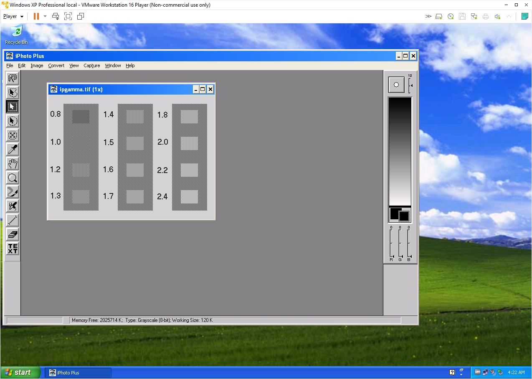Viewport: 532px width, 379px height.
Task: Open the Recycle Bin desktop icon
Action: pos(16,35)
